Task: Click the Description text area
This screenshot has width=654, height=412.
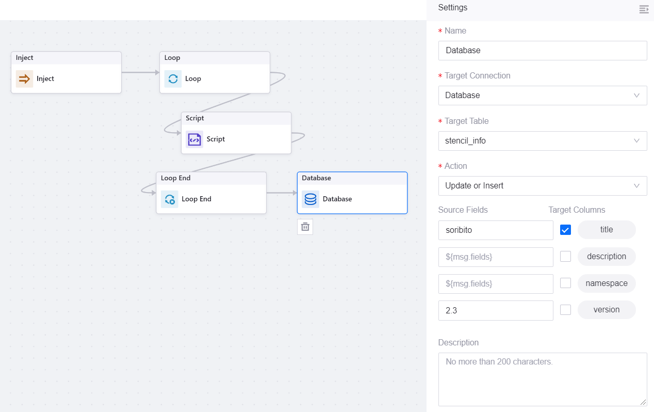Action: click(x=542, y=379)
